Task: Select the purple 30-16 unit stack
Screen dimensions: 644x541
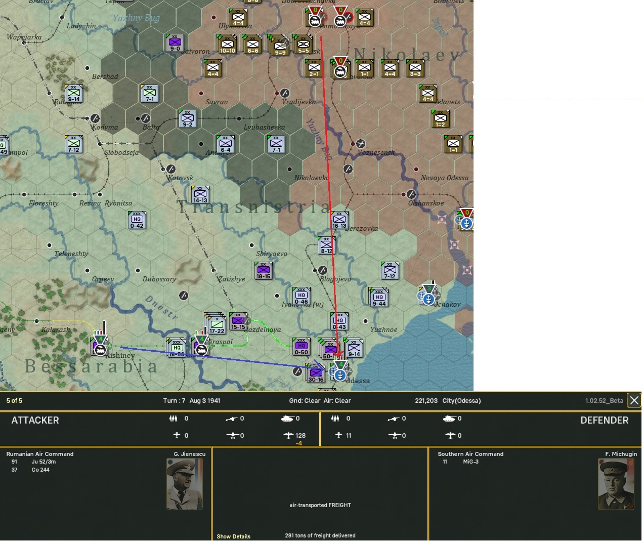Action: pos(316,373)
